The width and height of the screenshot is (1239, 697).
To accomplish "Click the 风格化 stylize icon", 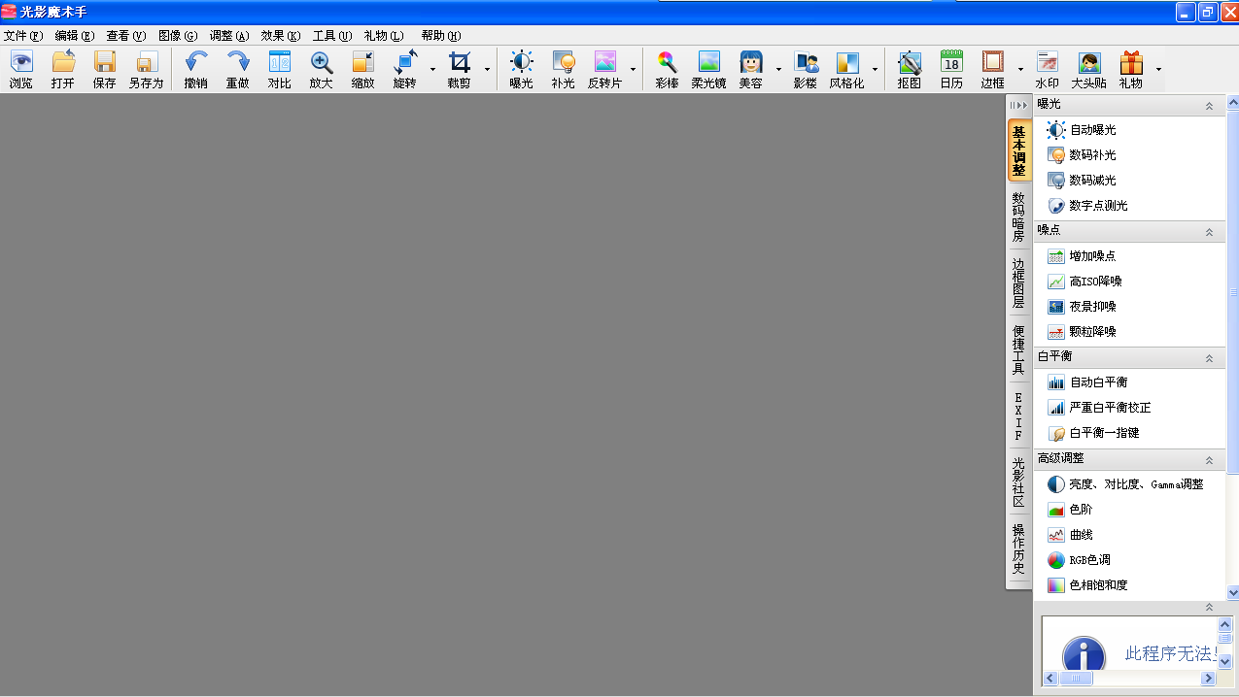I will click(x=847, y=70).
